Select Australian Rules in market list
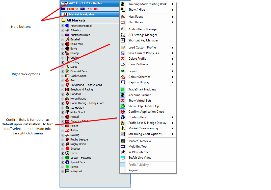 coord(80,35)
